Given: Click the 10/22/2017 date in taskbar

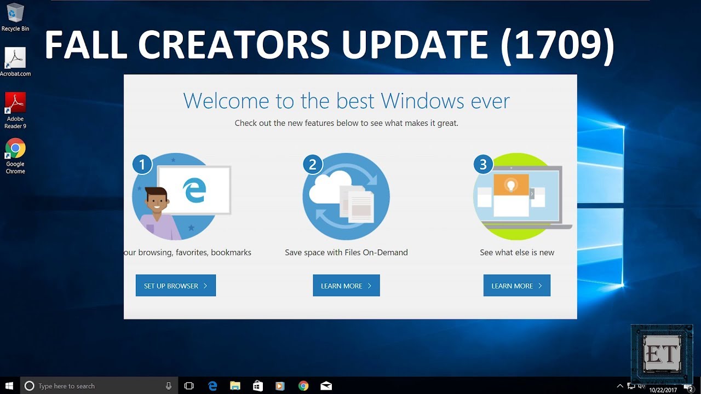Looking at the screenshot, I should (663, 390).
